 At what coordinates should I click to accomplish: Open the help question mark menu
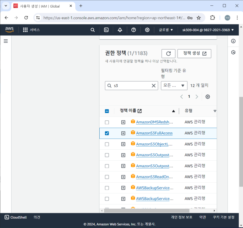point(133,30)
